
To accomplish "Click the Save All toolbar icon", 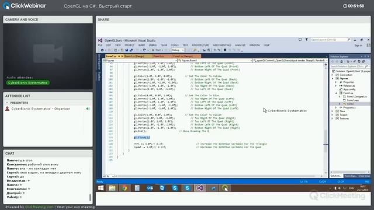I will coord(131,50).
